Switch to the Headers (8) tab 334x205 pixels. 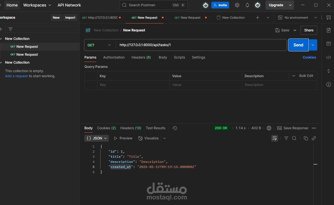tap(141, 57)
